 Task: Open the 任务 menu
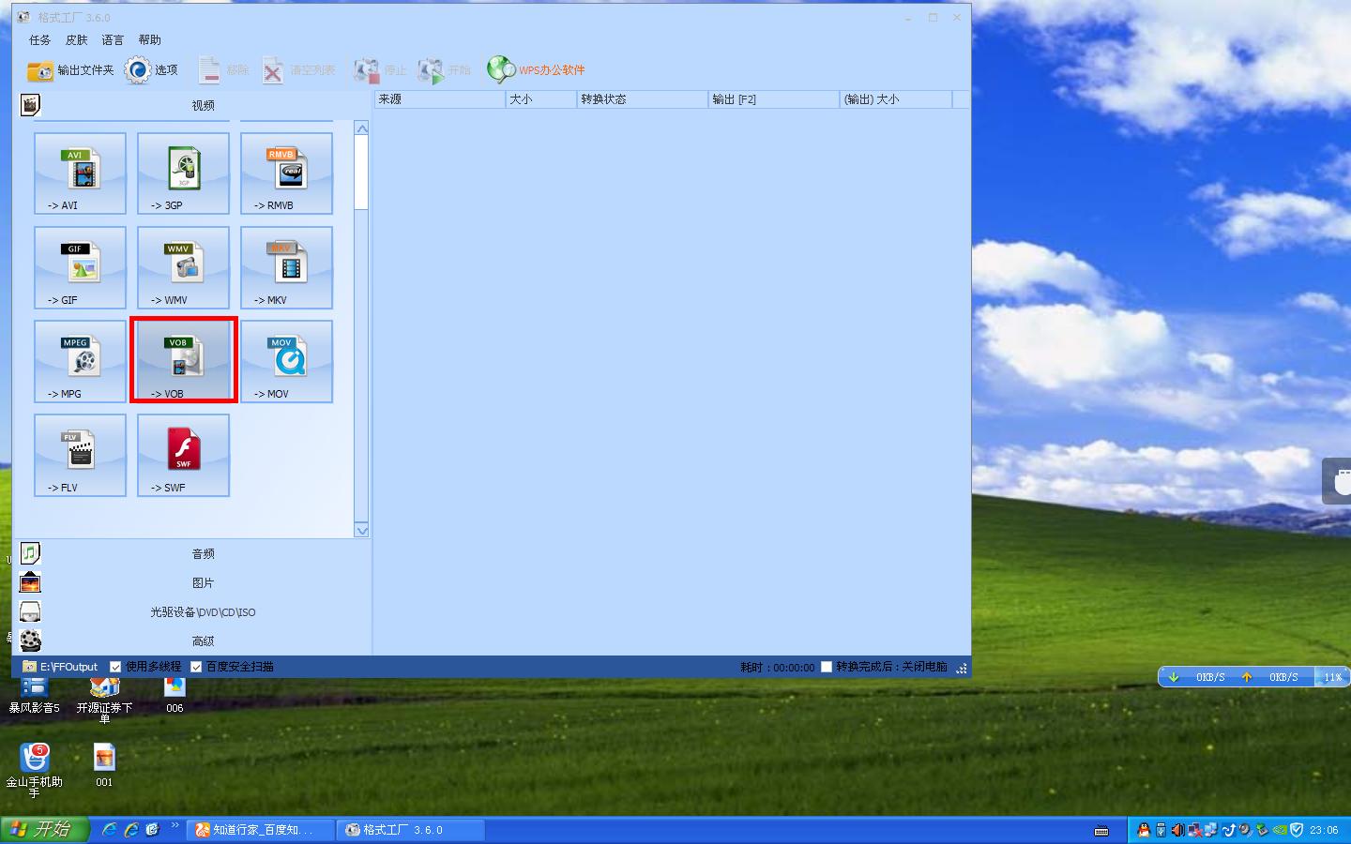tap(38, 39)
